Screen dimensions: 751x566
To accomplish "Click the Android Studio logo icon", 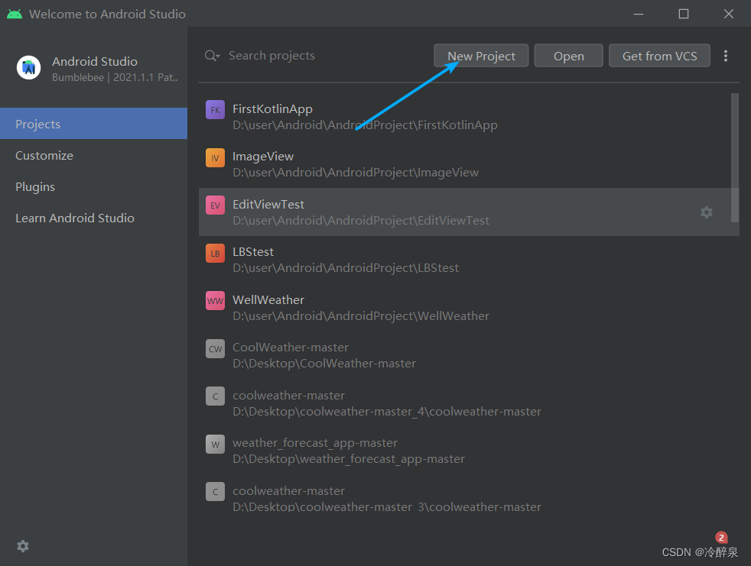I will coord(29,67).
